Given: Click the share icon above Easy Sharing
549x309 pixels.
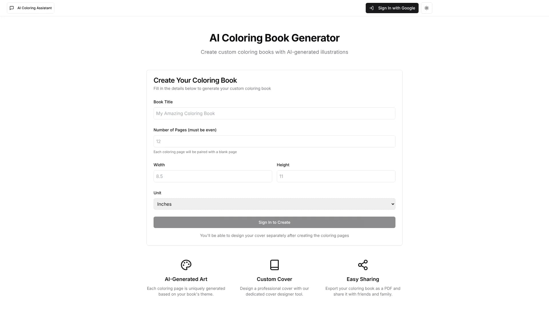Looking at the screenshot, I should [363, 265].
